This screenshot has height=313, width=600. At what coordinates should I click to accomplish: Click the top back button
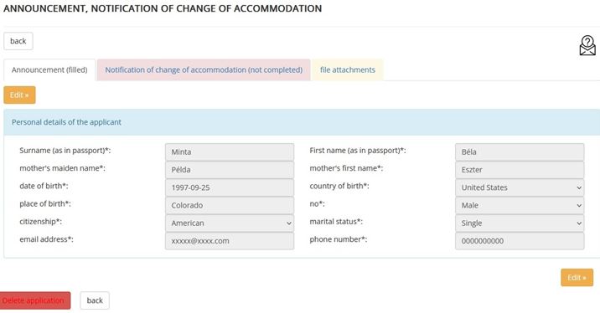click(x=18, y=41)
